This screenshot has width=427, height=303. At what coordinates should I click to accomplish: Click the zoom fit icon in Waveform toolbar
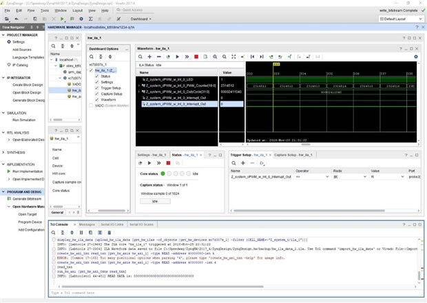(235, 56)
